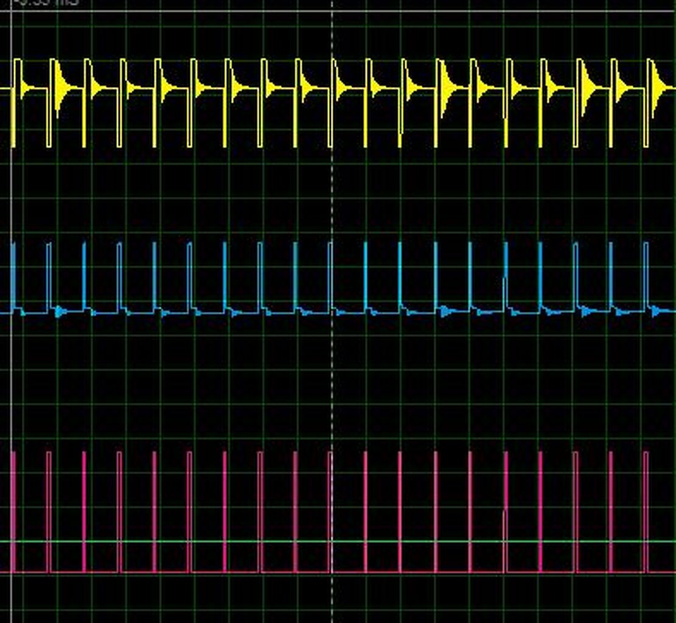Click the last blue pulse near the right edge
Image resolution: width=676 pixels, height=623 pixels.
pyautogui.click(x=646, y=276)
